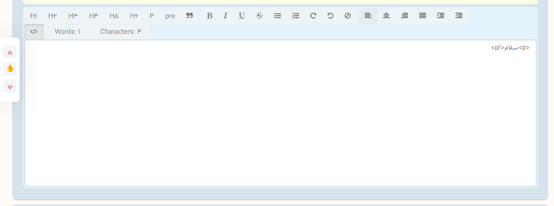Image resolution: width=554 pixels, height=206 pixels.
Task: Click the undo arrow icon
Action: point(330,16)
